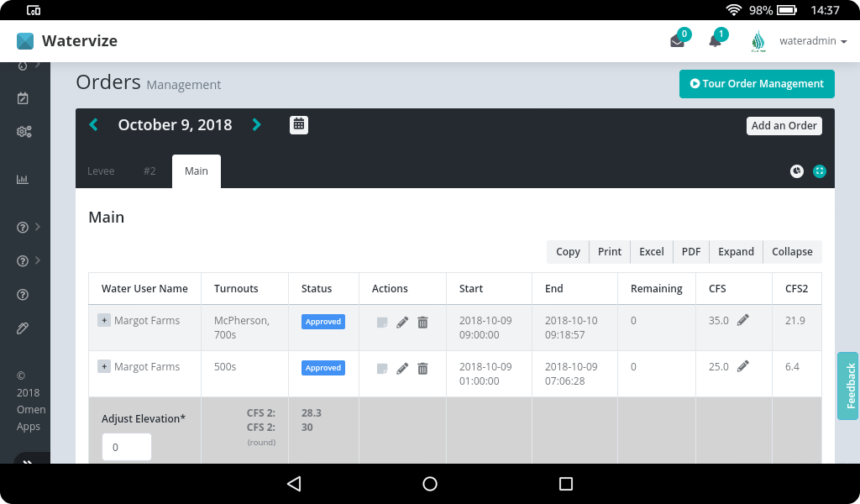Open sidebar settings gears icon
Viewport: 860px width, 504px height.
click(x=24, y=132)
